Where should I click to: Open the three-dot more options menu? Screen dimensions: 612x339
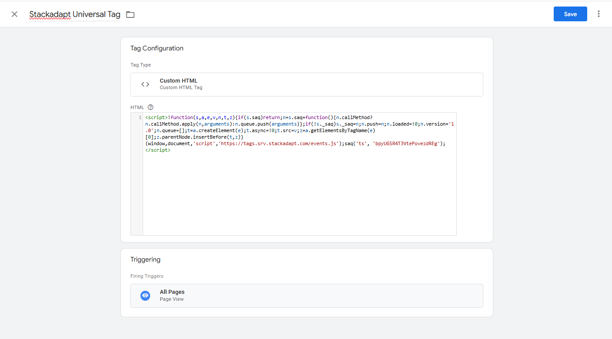599,14
